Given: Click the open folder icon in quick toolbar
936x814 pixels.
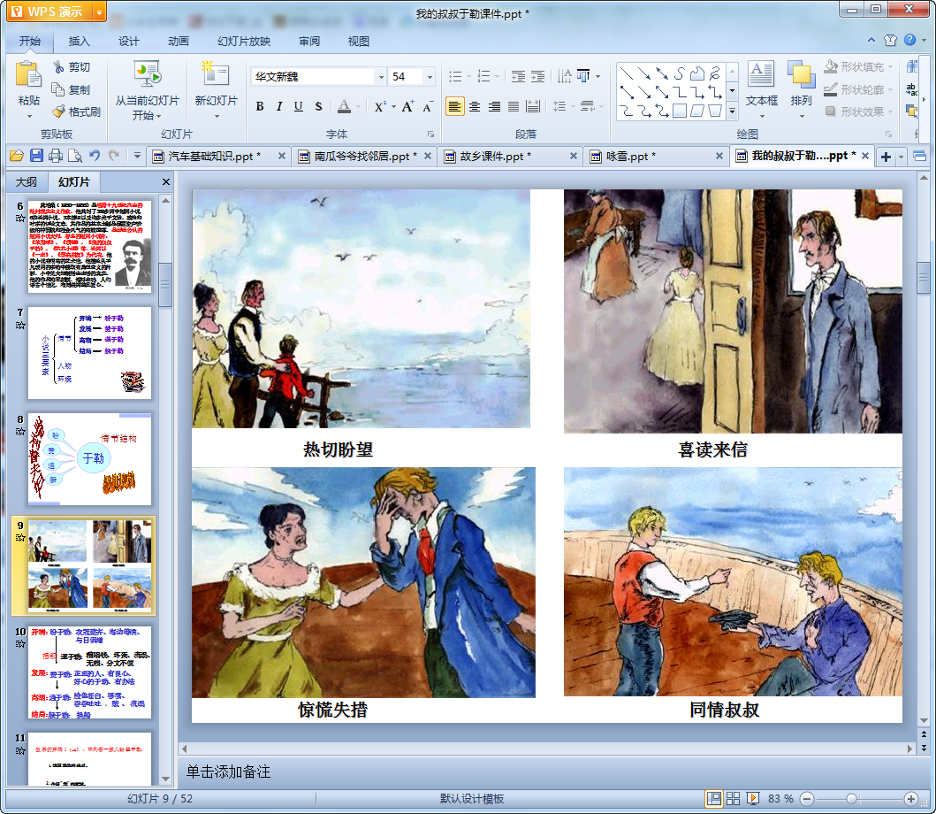Looking at the screenshot, I should click(17, 156).
